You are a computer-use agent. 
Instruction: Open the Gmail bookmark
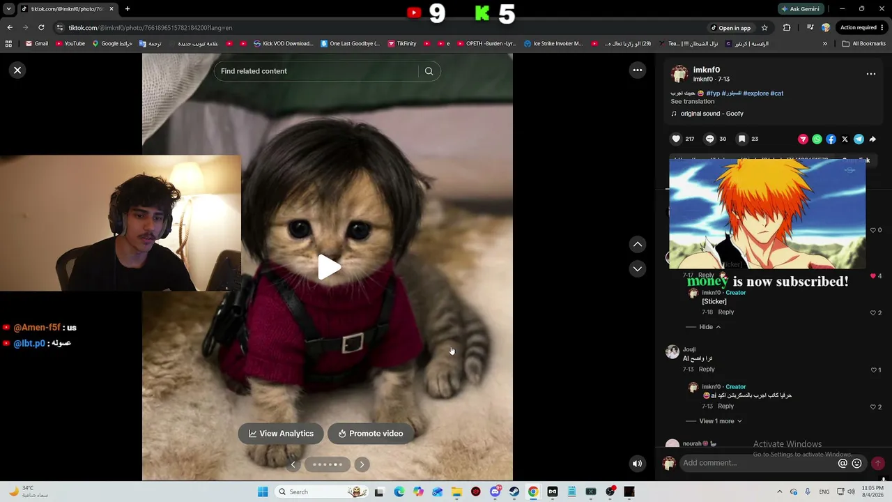[37, 43]
